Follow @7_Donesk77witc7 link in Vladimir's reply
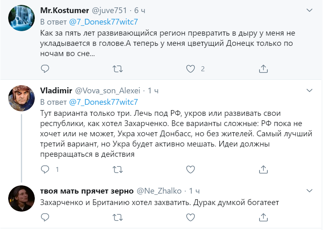Viewport: 323px width, 230px height. click(x=103, y=102)
